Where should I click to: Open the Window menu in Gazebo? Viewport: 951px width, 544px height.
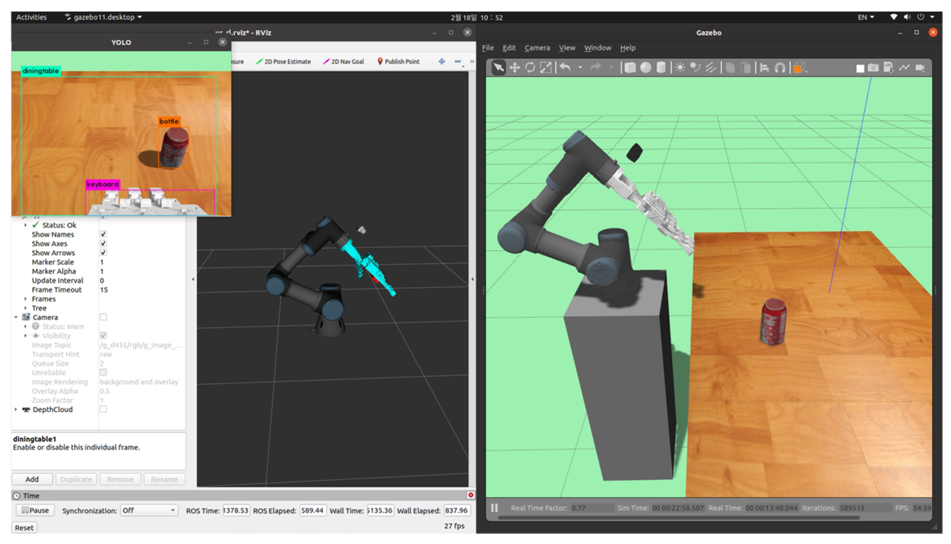point(597,48)
